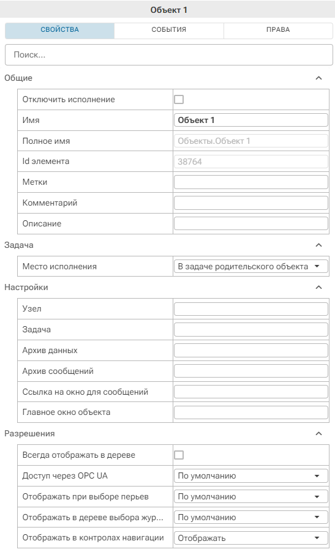Click the Имя field with Объект 1
This screenshot has width=335, height=552.
point(251,120)
